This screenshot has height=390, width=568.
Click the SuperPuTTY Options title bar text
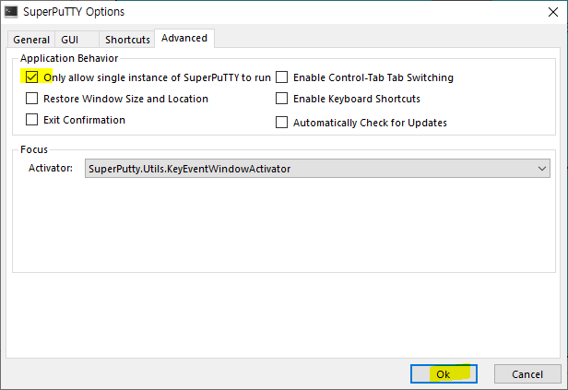74,12
